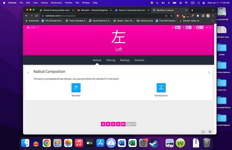The width and height of the screenshot is (232, 150).
Task: Show keyboard shortcuts icon at bottom right
Action: pyautogui.click(x=203, y=132)
